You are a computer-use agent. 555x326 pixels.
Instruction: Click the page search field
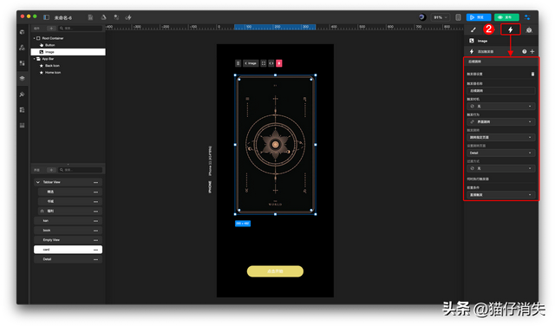(81, 170)
